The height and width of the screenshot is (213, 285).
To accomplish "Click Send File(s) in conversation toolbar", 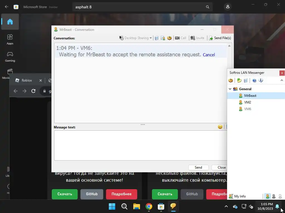I will click(220, 38).
